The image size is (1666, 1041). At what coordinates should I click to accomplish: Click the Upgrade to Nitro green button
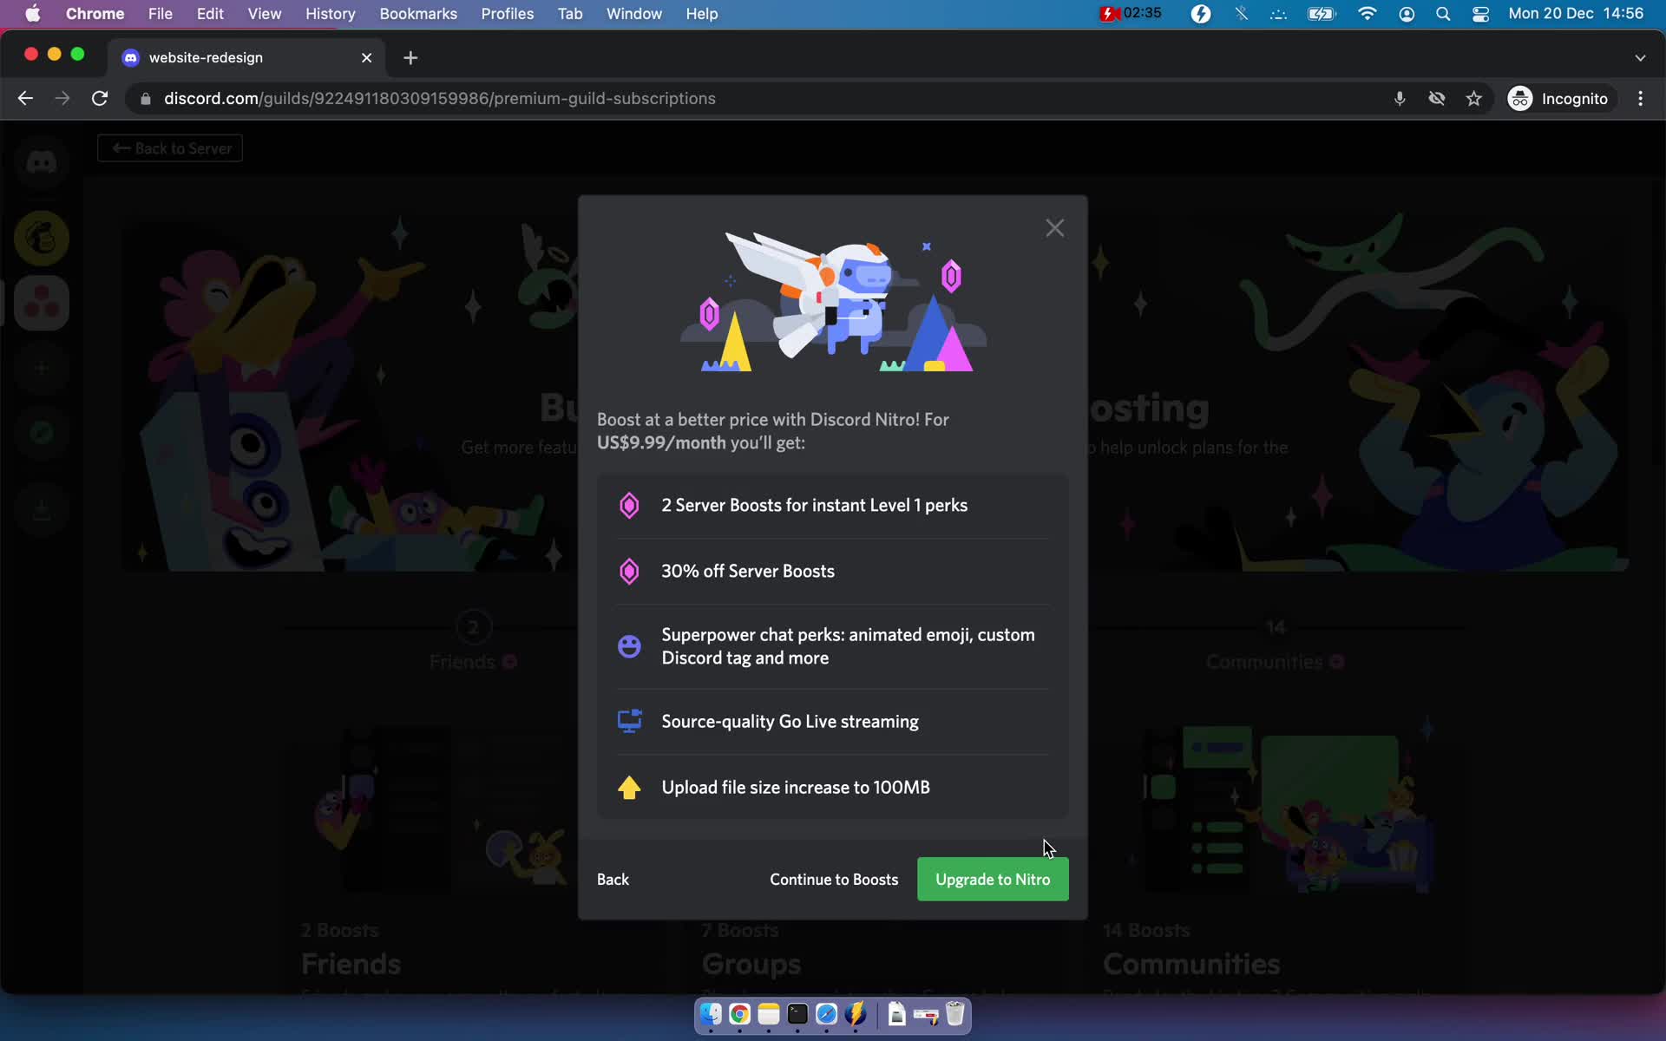[994, 878]
